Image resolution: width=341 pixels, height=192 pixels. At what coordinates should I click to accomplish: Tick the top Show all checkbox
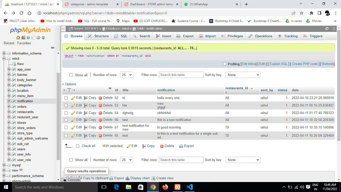point(71,75)
